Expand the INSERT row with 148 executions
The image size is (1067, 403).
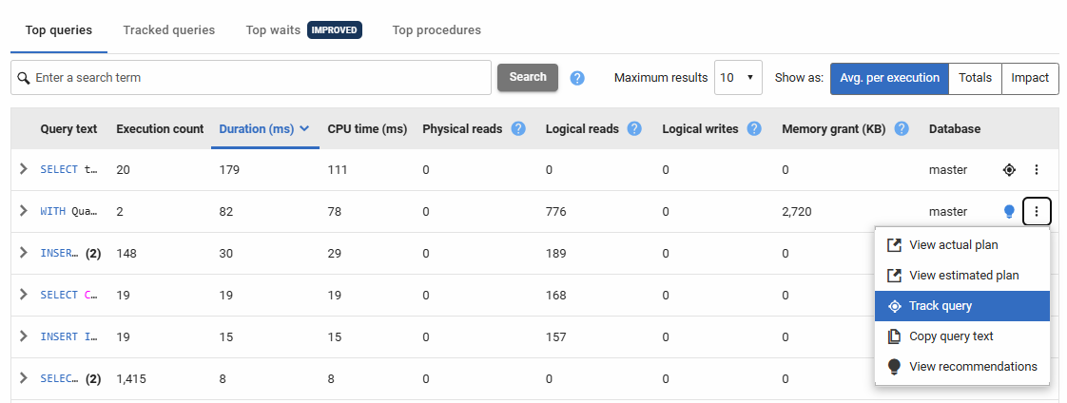24,254
